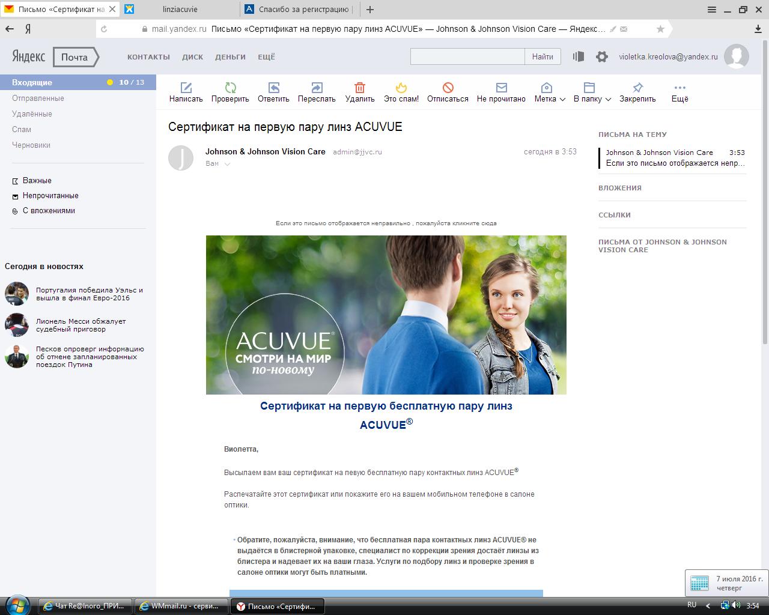Open a new browser tab
Screen dimensions: 769x615
click(370, 9)
